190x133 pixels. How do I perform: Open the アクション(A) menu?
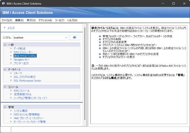tap(45, 20)
